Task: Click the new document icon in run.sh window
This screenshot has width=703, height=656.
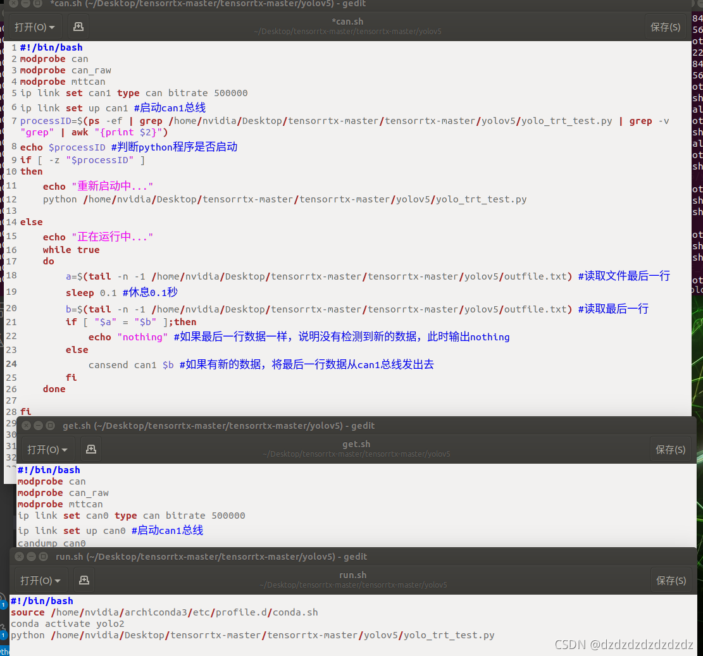Action: click(x=84, y=580)
